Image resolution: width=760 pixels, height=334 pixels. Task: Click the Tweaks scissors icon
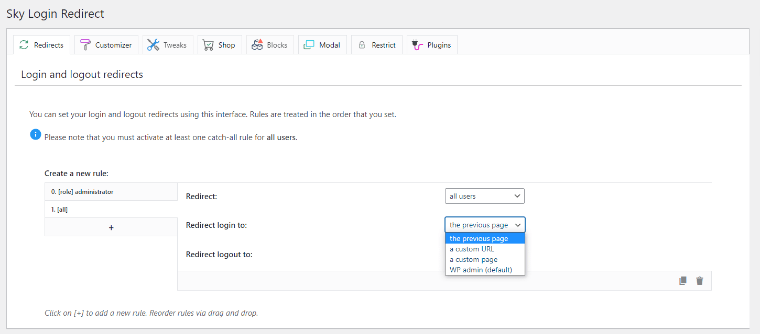pos(153,44)
